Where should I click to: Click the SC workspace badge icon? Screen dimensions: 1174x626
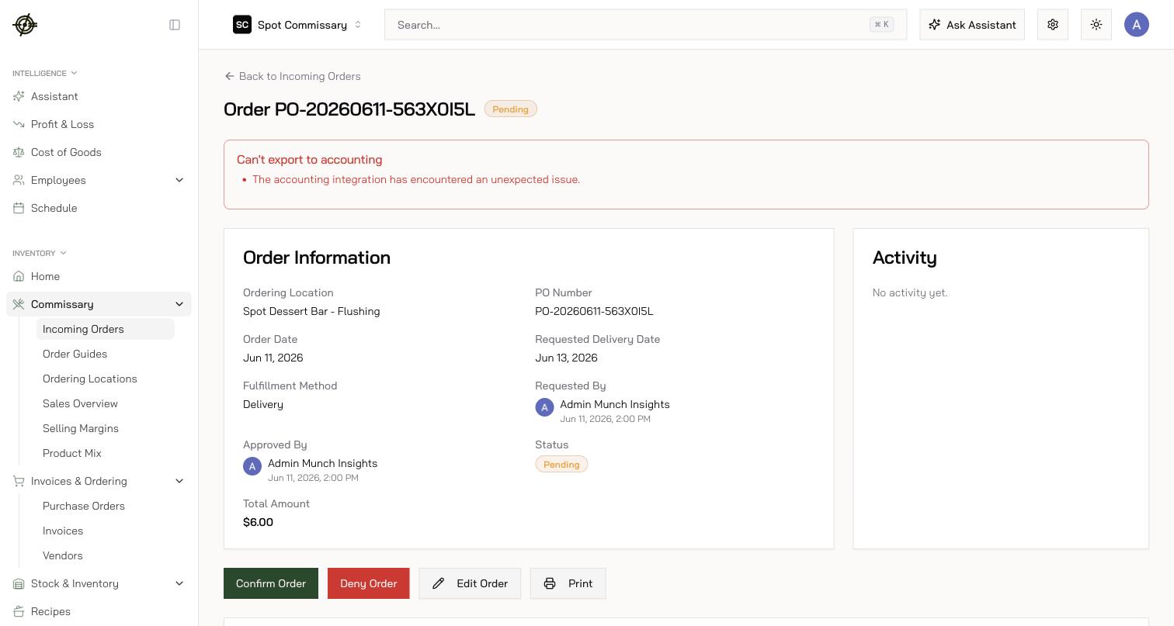point(242,25)
